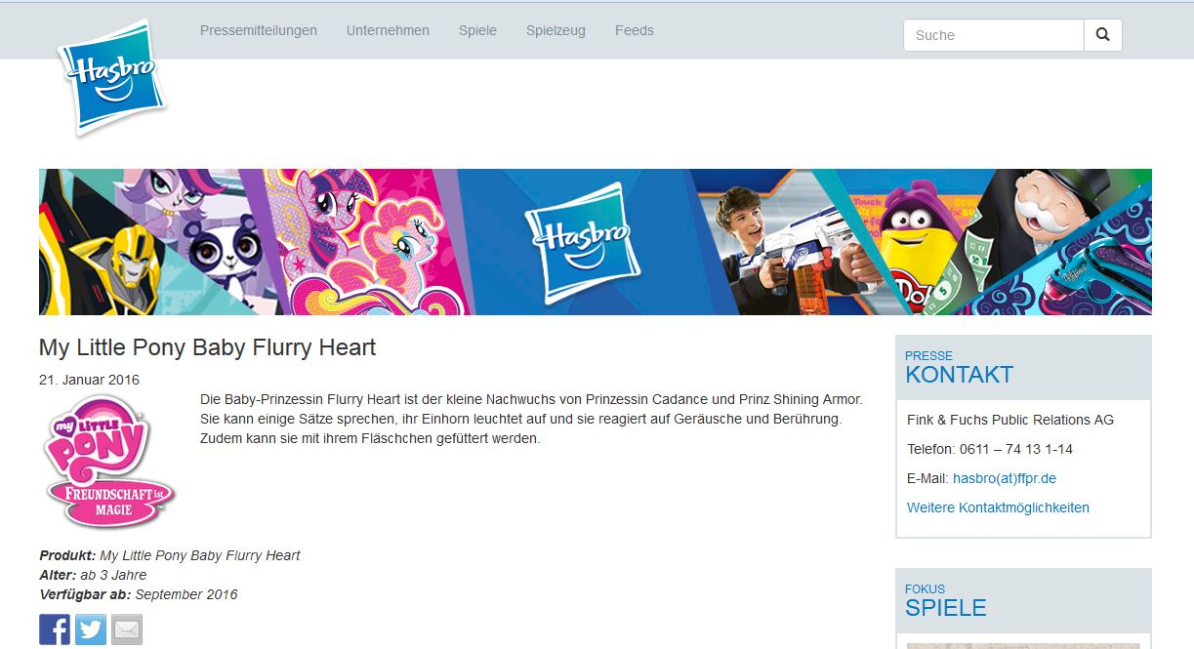Send article with the email envelope icon
The image size is (1194, 649).
(x=127, y=629)
